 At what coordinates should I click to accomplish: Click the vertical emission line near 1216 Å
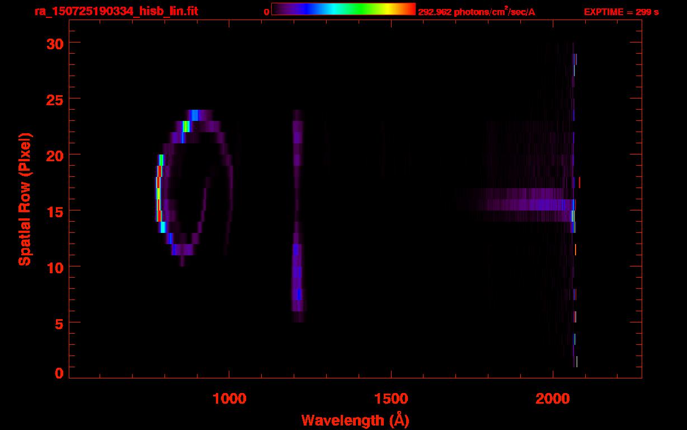point(298,216)
